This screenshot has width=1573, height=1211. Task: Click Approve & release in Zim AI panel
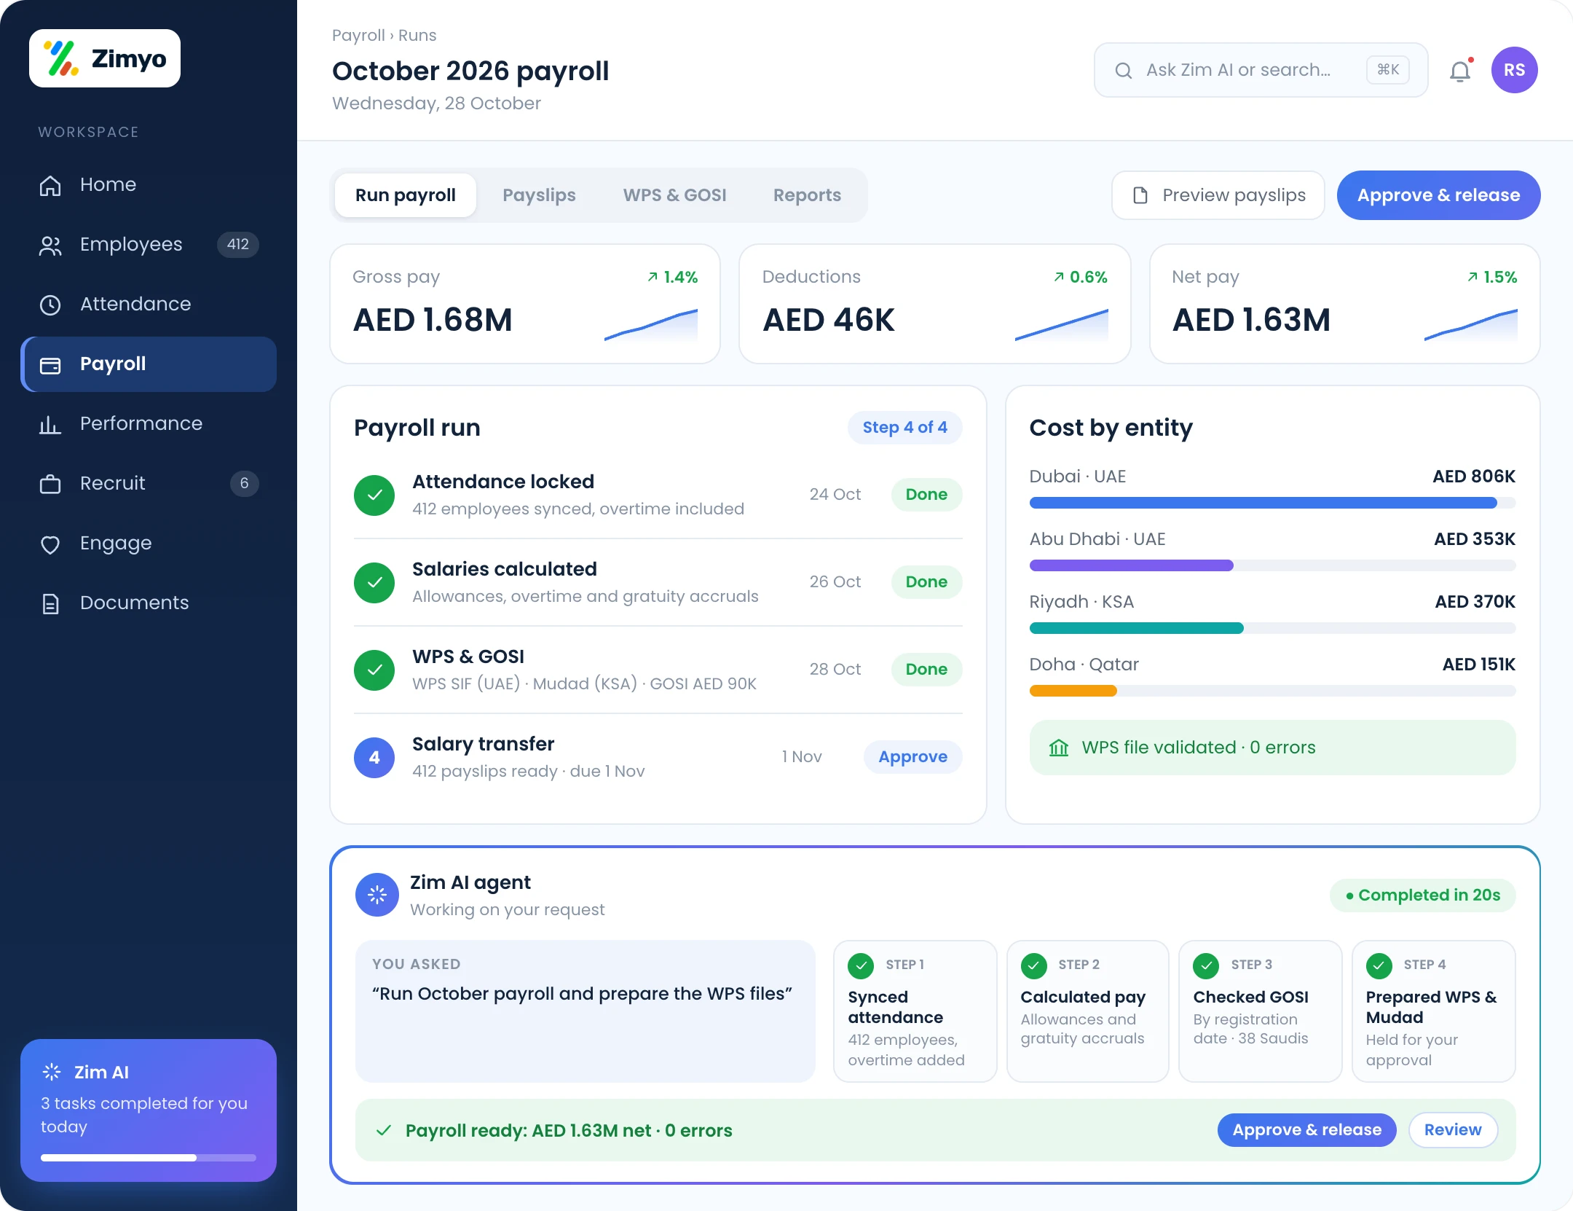(x=1306, y=1130)
